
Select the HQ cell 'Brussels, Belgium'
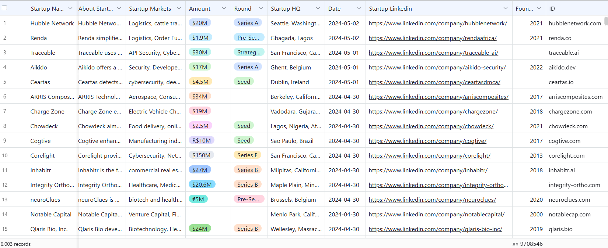tap(293, 200)
